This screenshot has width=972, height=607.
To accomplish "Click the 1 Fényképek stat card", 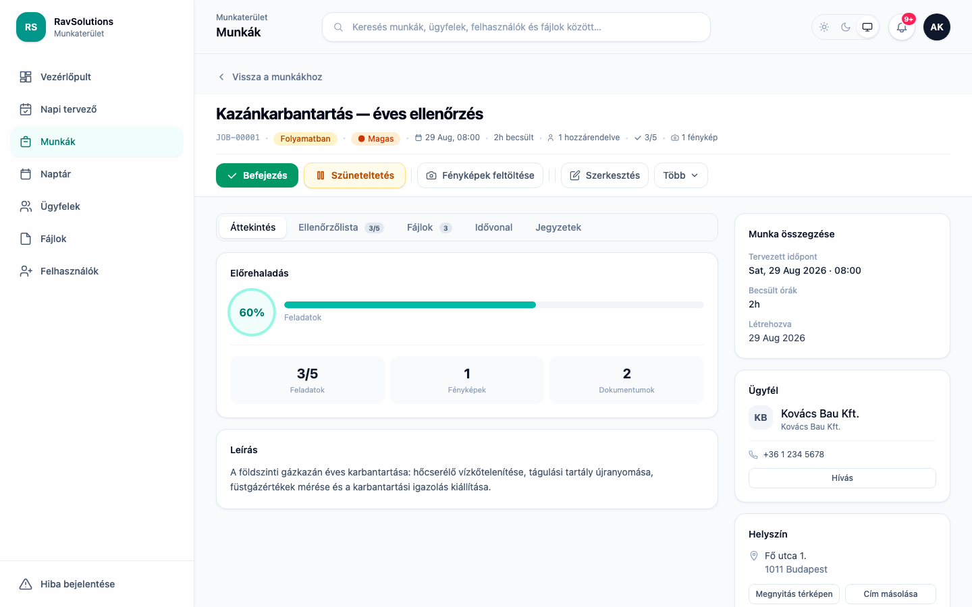I will pos(467,380).
